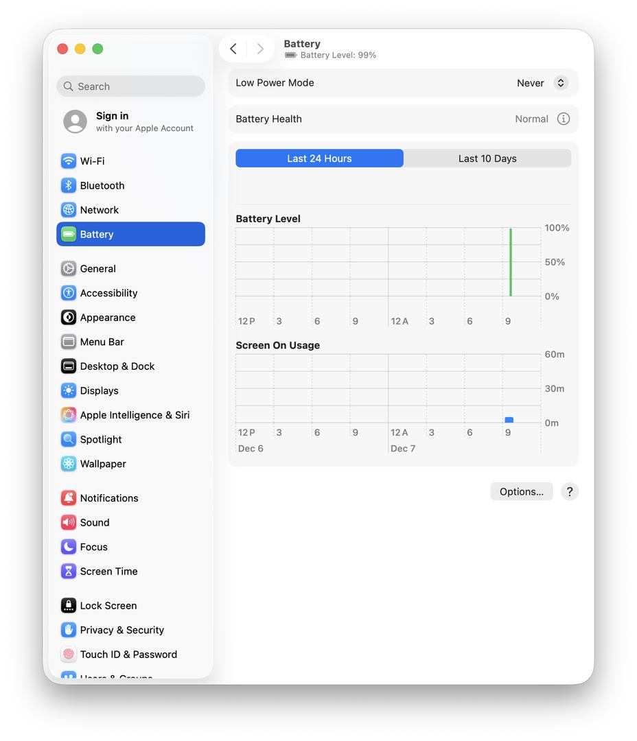This screenshot has width=637, height=741.
Task: Go back with the left chevron
Action: pyautogui.click(x=233, y=49)
